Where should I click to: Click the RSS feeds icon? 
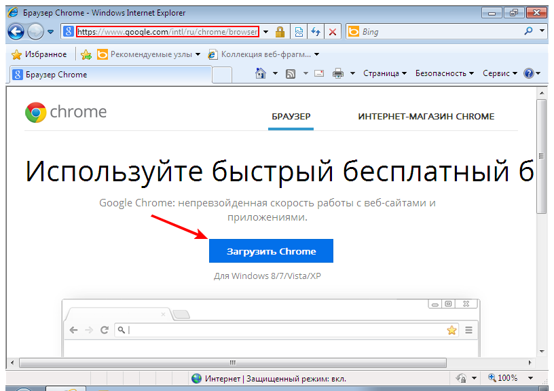(291, 73)
